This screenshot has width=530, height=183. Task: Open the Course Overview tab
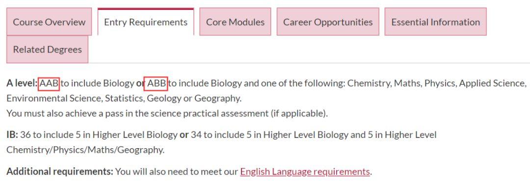pos(49,22)
